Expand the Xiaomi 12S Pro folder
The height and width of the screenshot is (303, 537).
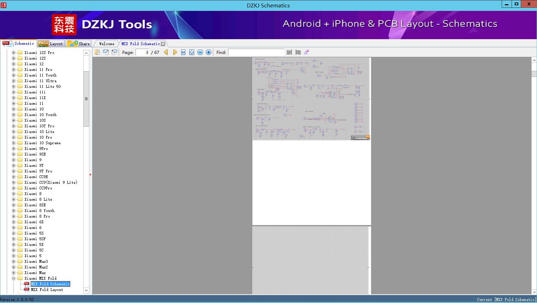pos(14,53)
